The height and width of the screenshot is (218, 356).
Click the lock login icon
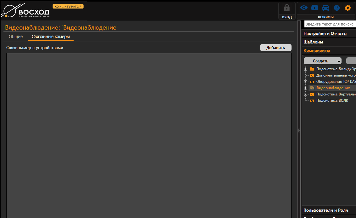click(286, 9)
